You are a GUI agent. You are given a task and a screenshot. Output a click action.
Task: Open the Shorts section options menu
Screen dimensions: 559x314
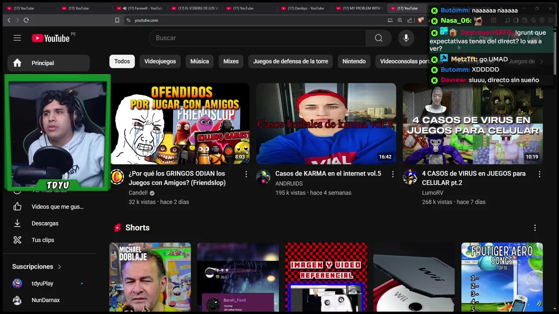pos(535,228)
